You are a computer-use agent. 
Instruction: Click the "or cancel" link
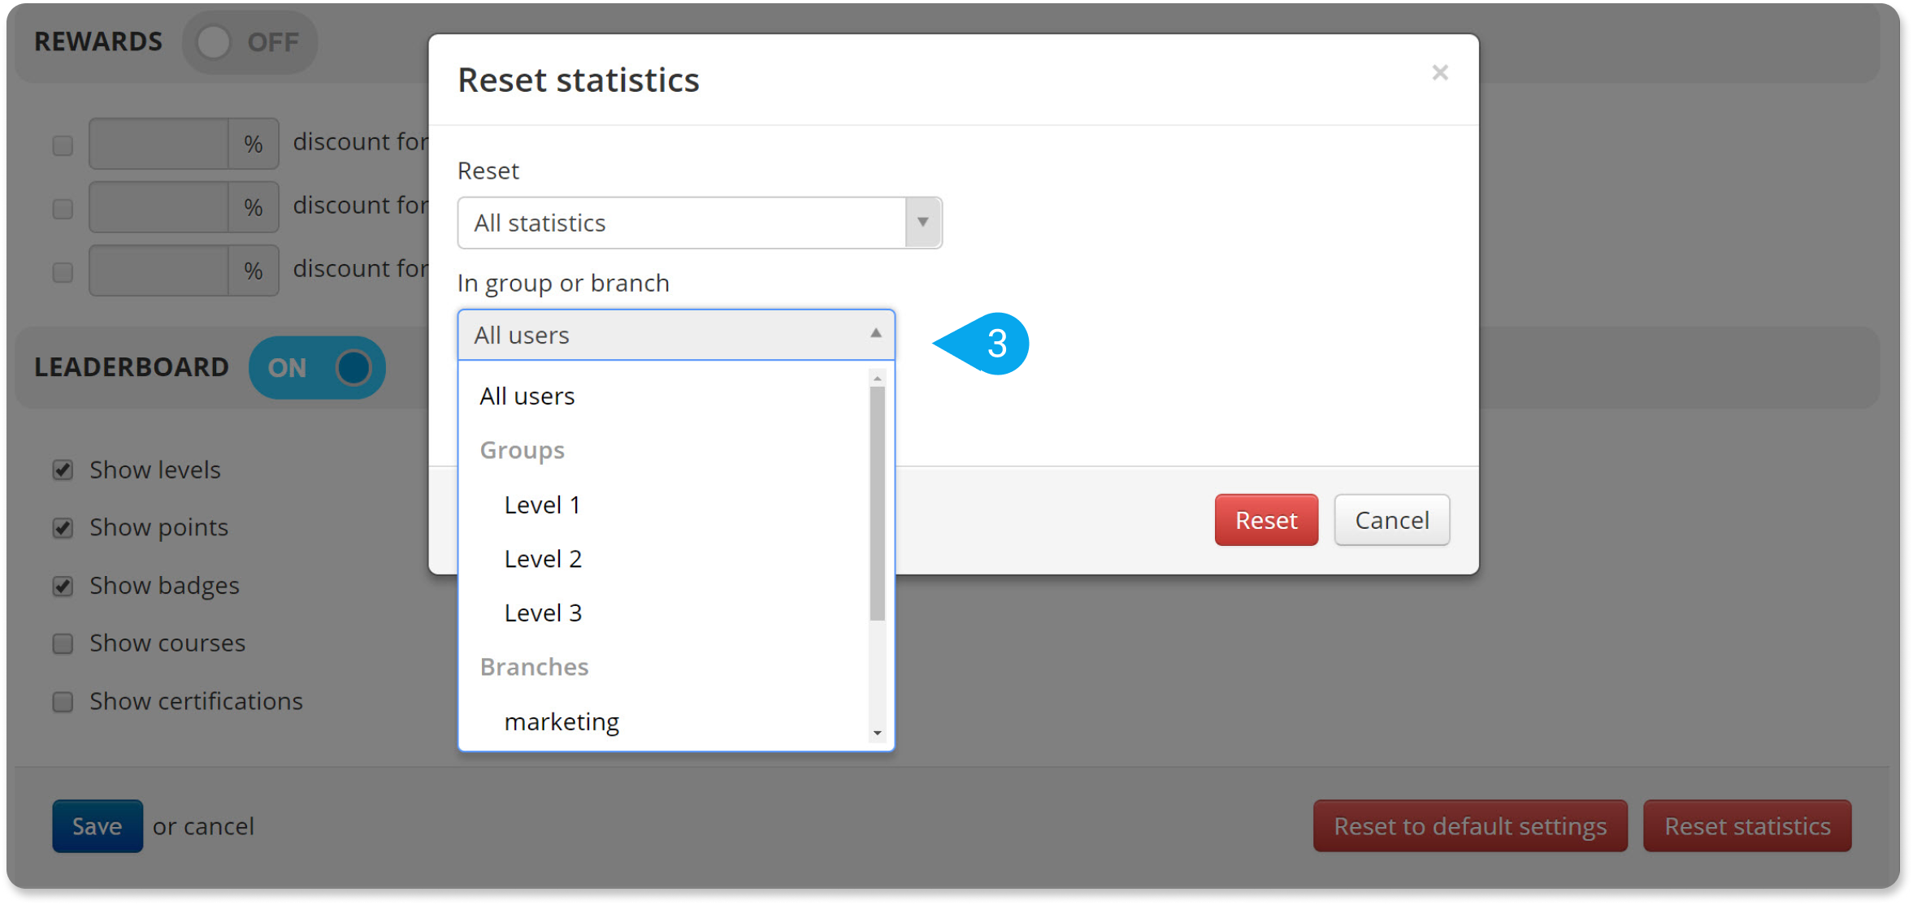[203, 825]
